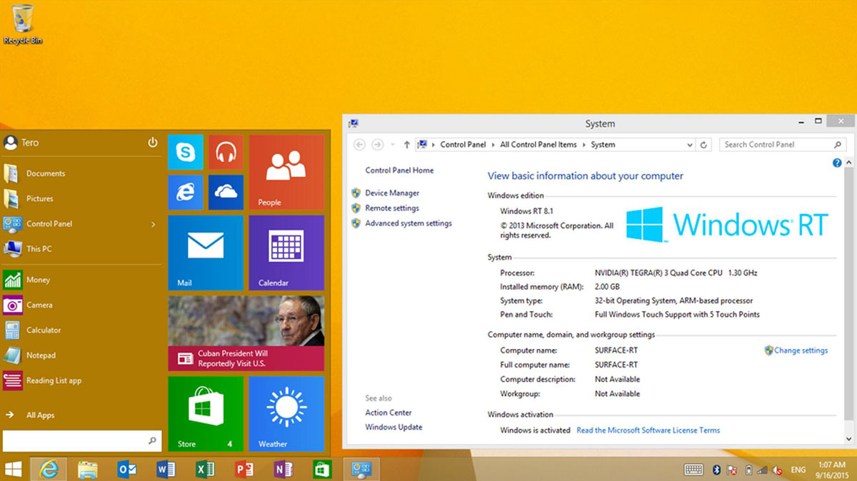
Task: Click the Bluetooth icon in the tray
Action: (x=716, y=470)
